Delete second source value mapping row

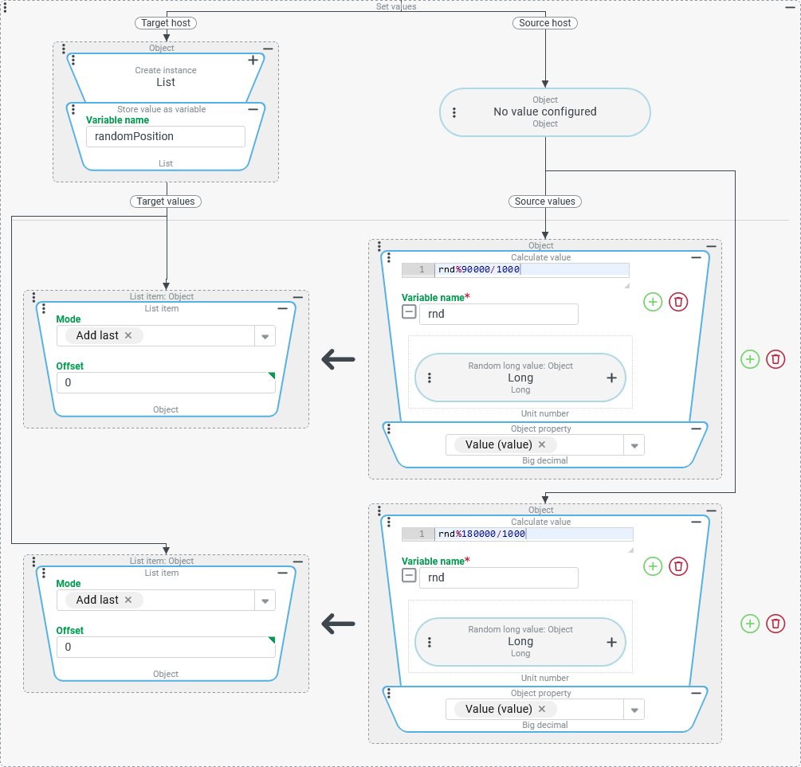775,624
